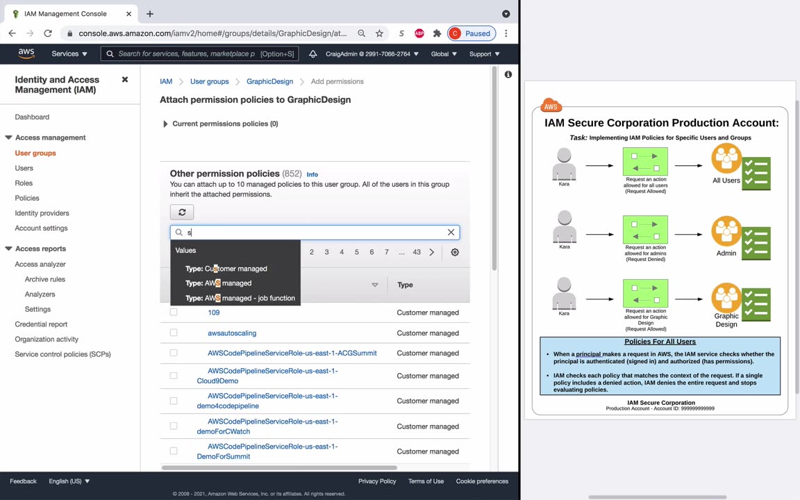Viewport: 800px width, 500px height.
Task: Open a new browser tab
Action: pos(149,14)
